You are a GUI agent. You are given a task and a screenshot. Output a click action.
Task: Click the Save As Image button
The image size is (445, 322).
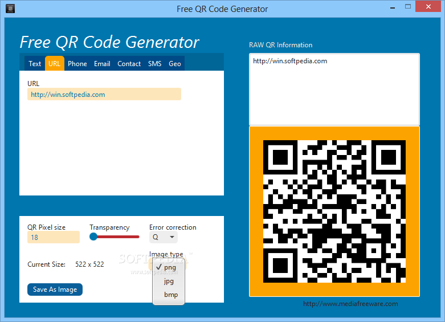(55, 290)
